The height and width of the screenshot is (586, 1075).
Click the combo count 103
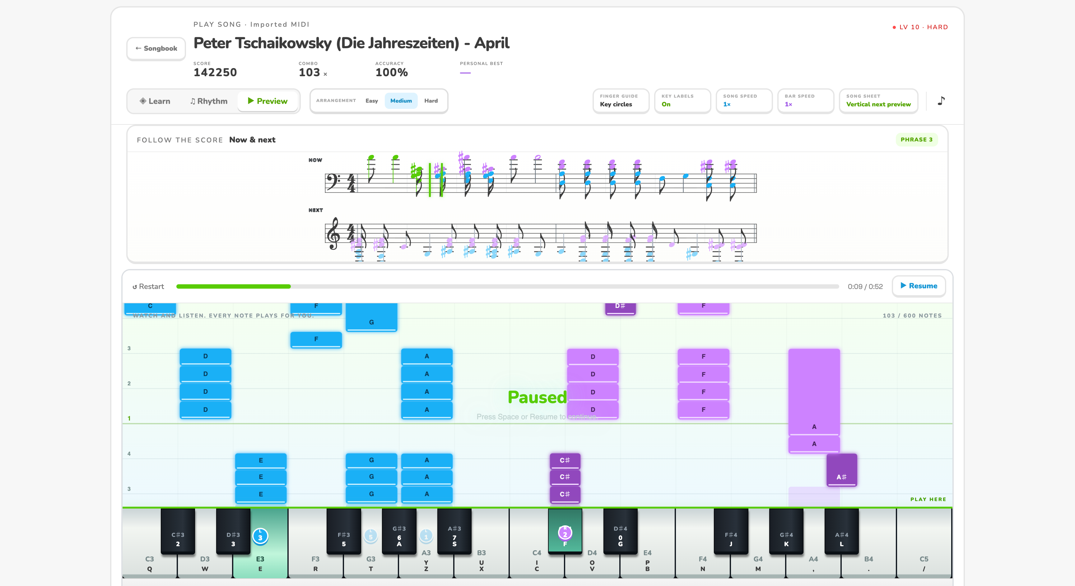tap(309, 72)
